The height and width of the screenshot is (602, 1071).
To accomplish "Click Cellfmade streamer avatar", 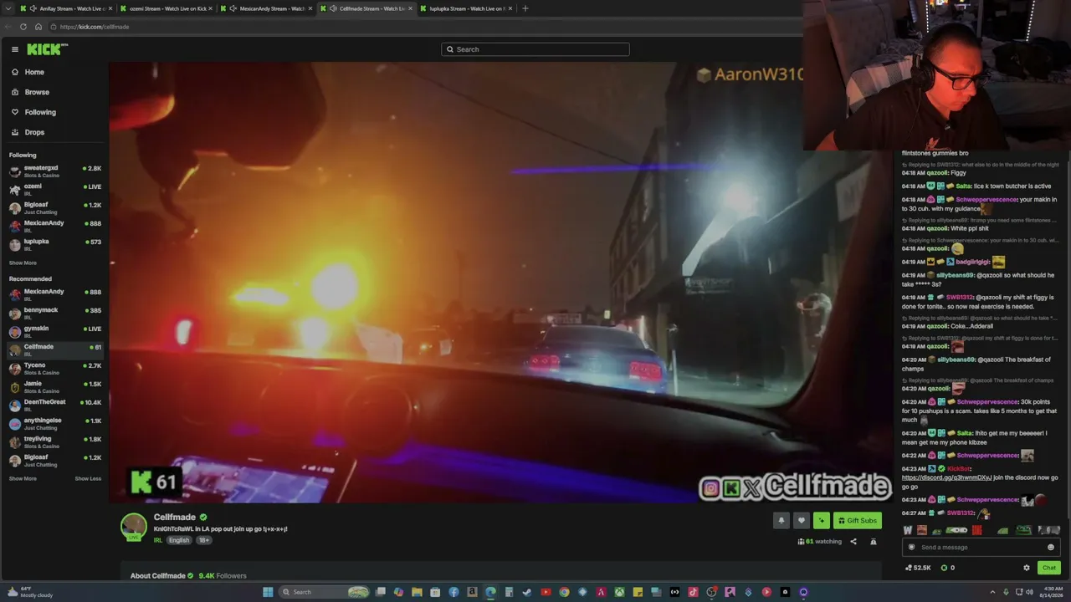I will (134, 527).
